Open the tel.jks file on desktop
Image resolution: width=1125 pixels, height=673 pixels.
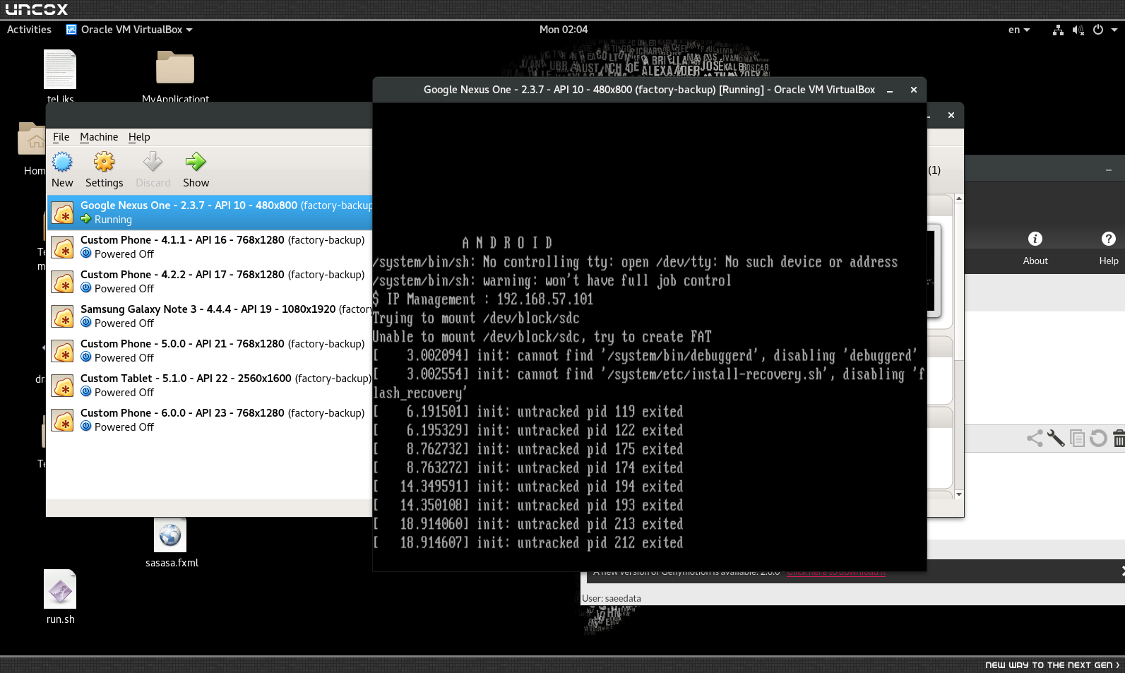[x=60, y=69]
